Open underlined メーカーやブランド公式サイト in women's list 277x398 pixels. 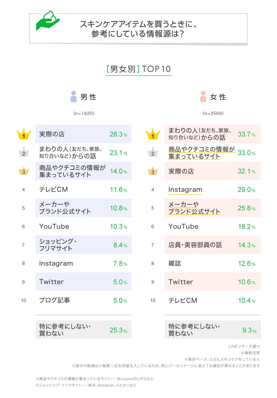194,208
